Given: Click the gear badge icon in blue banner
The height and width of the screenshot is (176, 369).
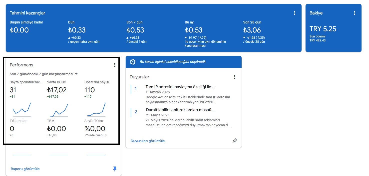Looking at the screenshot, I should [x=133, y=62].
